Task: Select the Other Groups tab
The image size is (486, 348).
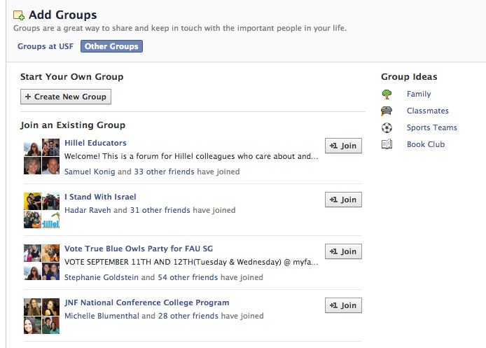Action: tap(111, 46)
